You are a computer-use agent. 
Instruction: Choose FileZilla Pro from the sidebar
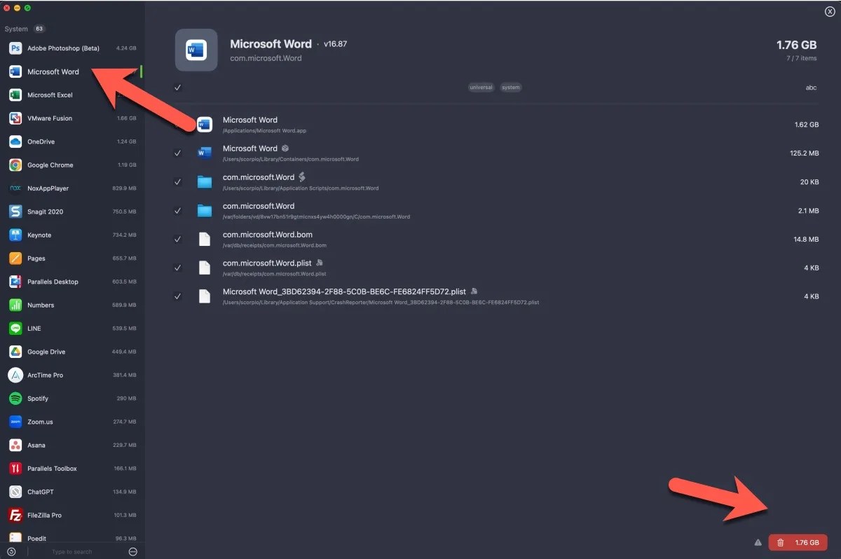72,515
